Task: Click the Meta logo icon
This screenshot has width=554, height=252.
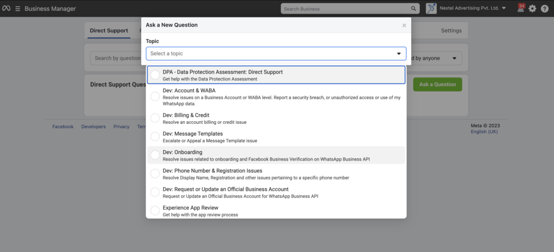Action: [6, 9]
